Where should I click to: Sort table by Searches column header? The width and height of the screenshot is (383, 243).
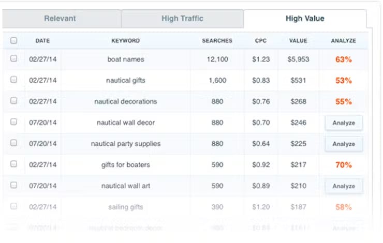point(217,41)
